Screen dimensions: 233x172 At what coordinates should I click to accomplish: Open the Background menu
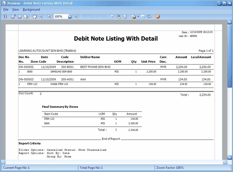click(31, 9)
